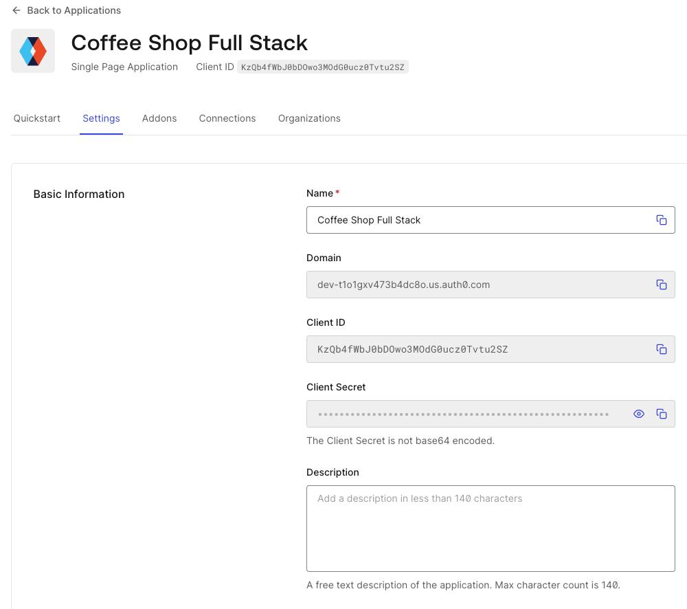Click the Single Page Application label
The height and width of the screenshot is (609, 687).
point(124,67)
